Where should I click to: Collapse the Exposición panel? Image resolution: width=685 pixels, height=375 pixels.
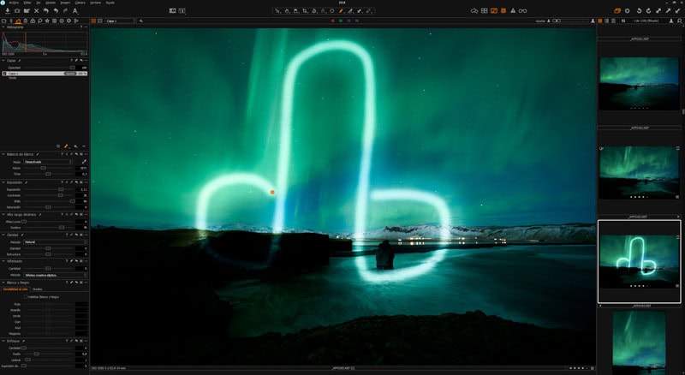[3, 182]
